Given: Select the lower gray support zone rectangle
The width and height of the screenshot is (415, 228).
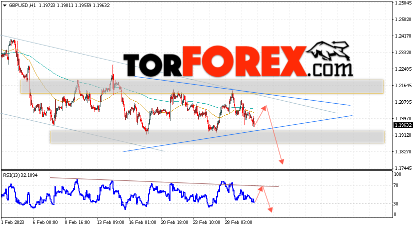Looking at the screenshot, I should point(217,137).
